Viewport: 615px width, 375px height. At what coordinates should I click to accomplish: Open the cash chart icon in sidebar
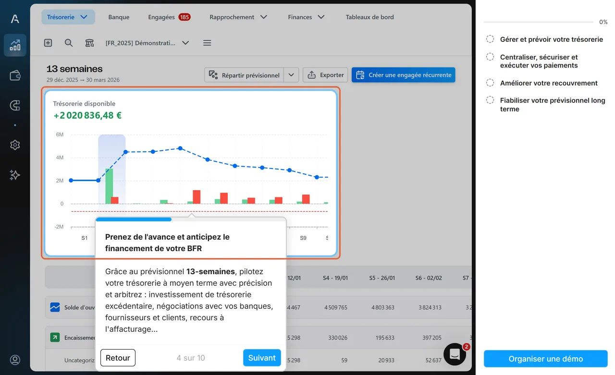(15, 45)
